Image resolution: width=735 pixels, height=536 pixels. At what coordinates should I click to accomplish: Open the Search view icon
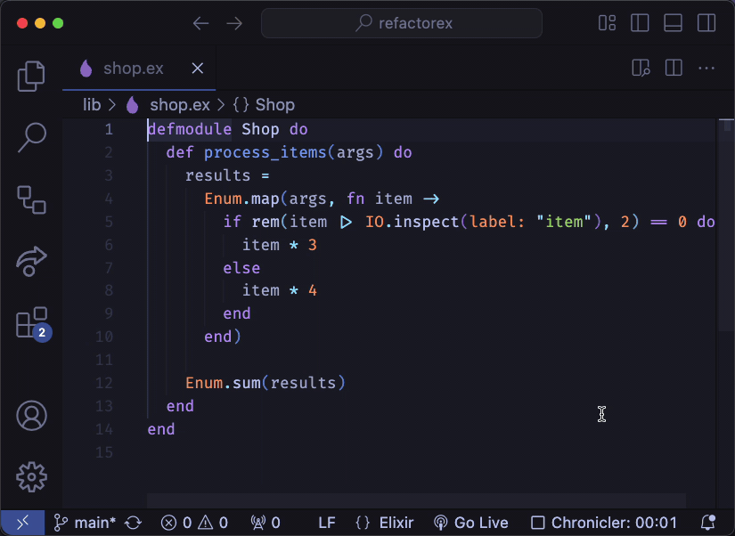coord(31,138)
